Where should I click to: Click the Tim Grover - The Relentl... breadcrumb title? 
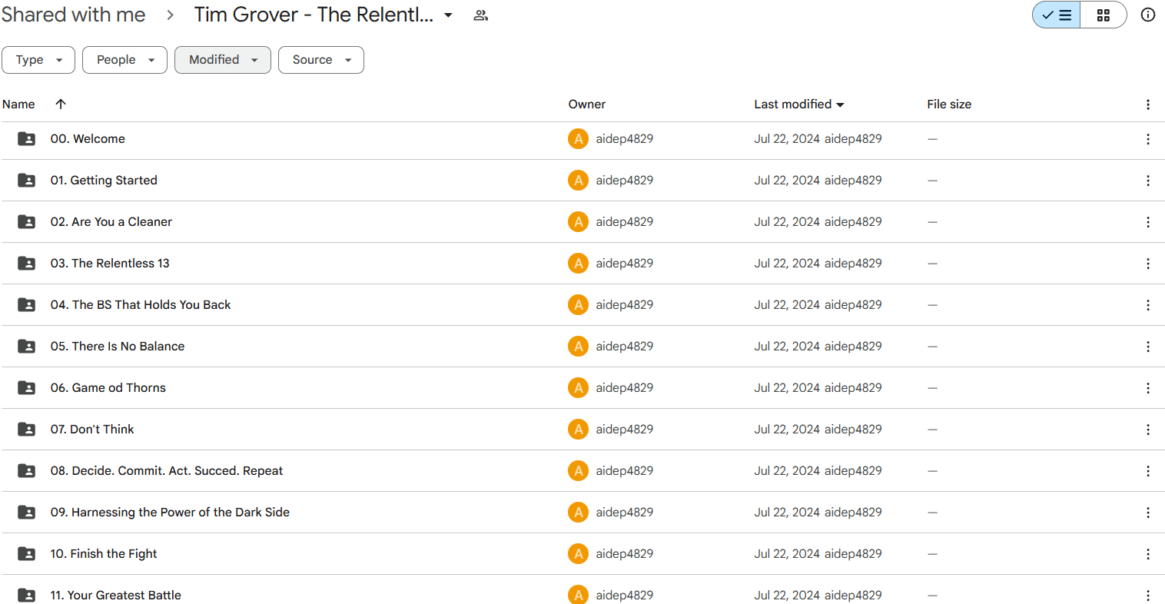pyautogui.click(x=314, y=15)
